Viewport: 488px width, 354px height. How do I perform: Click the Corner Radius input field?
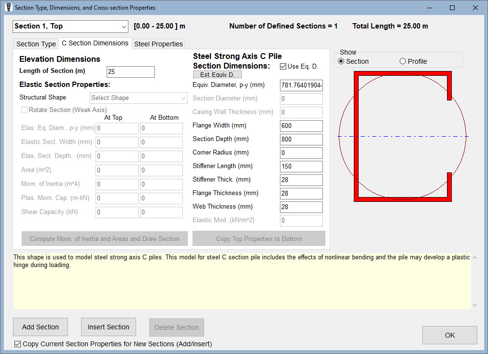click(301, 153)
